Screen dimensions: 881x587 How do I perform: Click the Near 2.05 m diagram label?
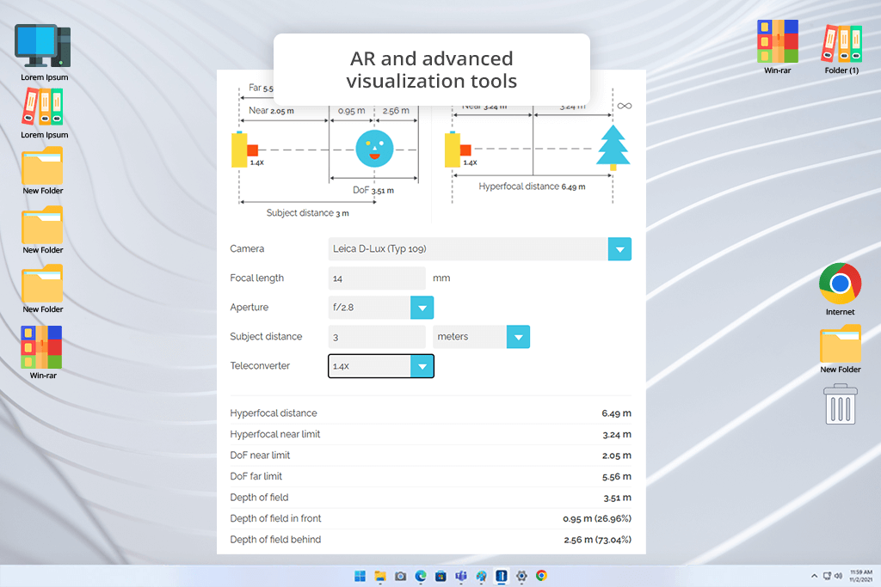(x=271, y=111)
